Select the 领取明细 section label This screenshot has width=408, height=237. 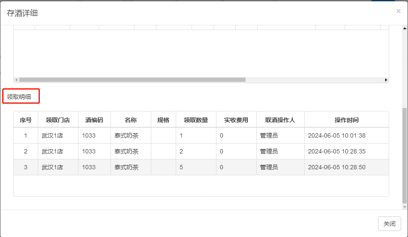(x=19, y=96)
